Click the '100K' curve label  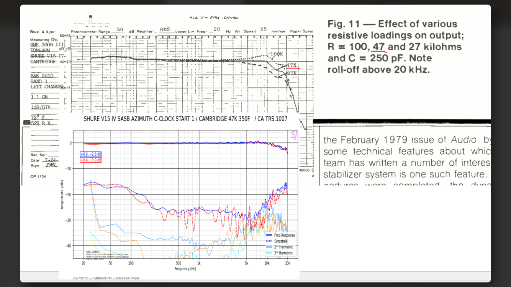click(276, 54)
